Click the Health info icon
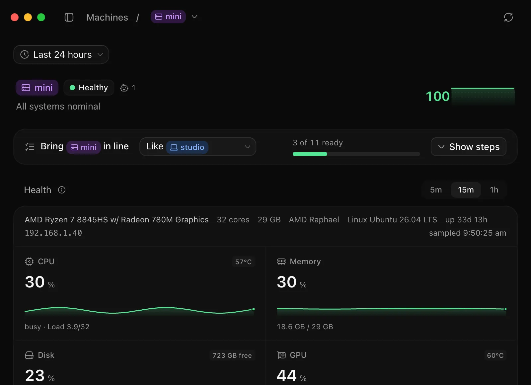 click(62, 190)
